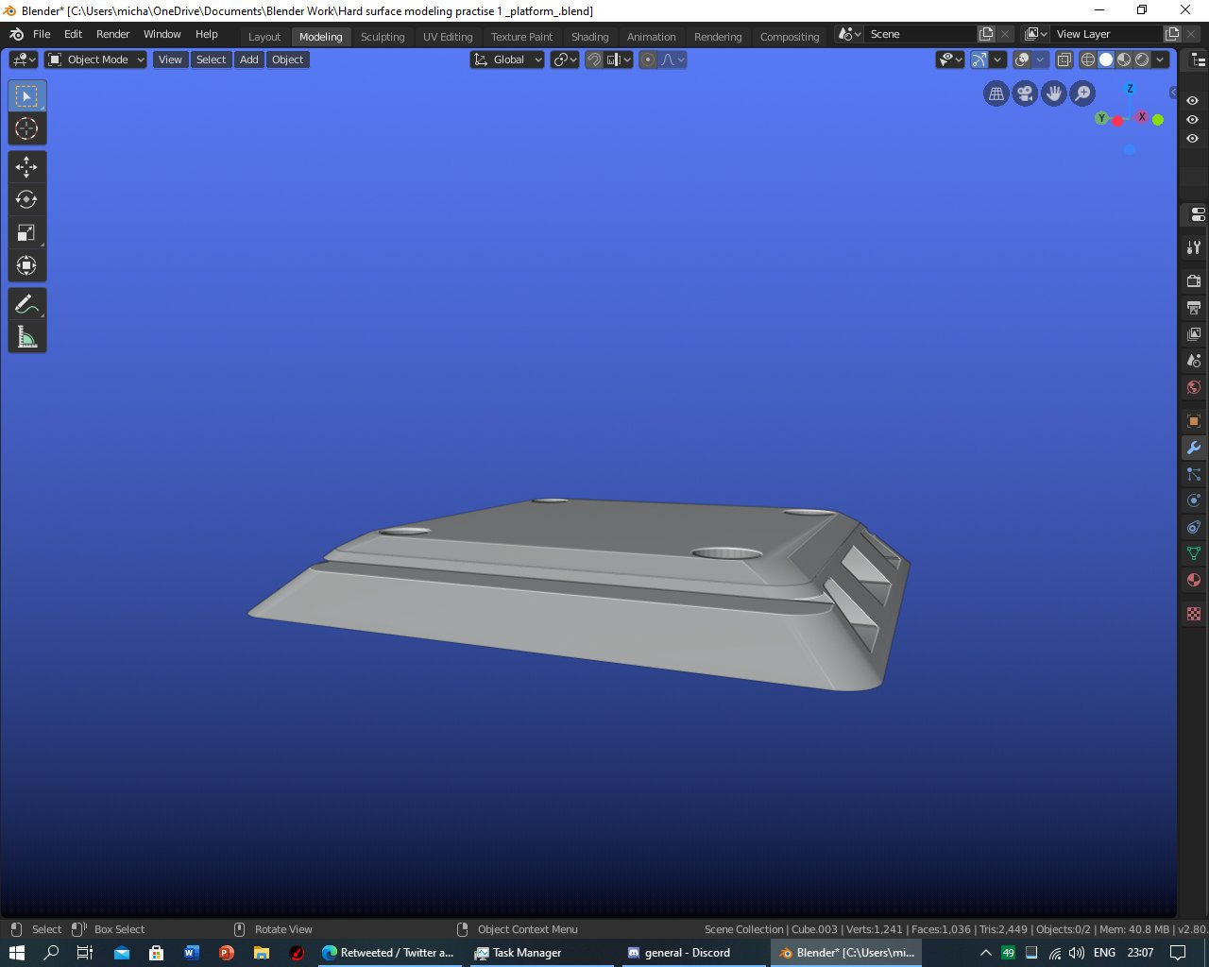The image size is (1209, 967).
Task: Activate the Scale tool
Action: pyautogui.click(x=26, y=232)
